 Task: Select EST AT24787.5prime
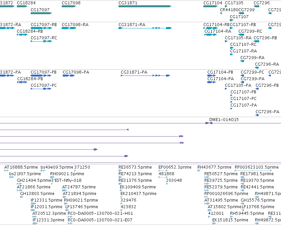click(x=64, y=190)
